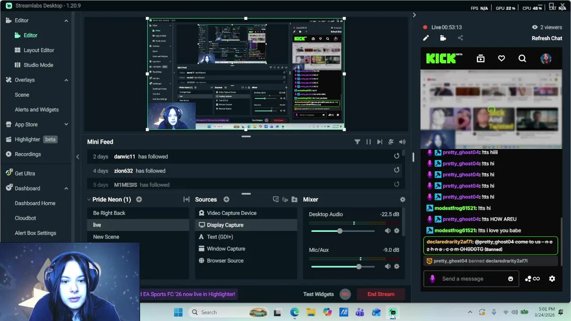
Task: Replay the zion632 follow alert
Action: pyautogui.click(x=397, y=170)
